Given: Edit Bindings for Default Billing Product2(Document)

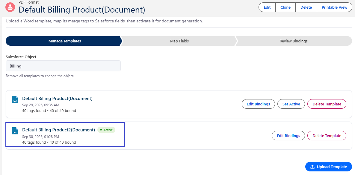Looking at the screenshot, I should (x=288, y=136).
